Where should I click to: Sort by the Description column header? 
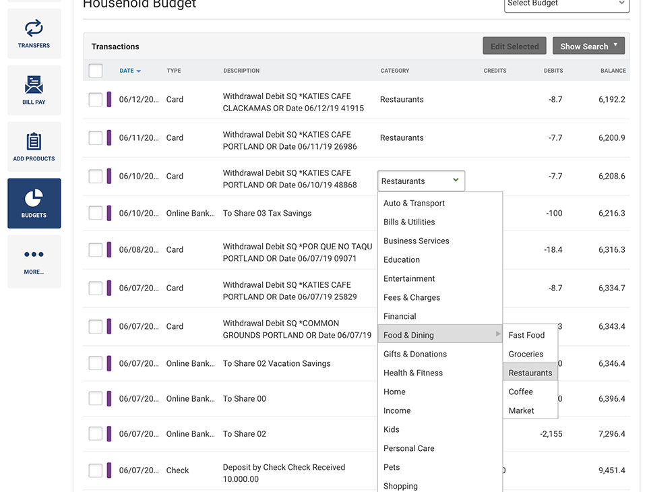click(241, 71)
